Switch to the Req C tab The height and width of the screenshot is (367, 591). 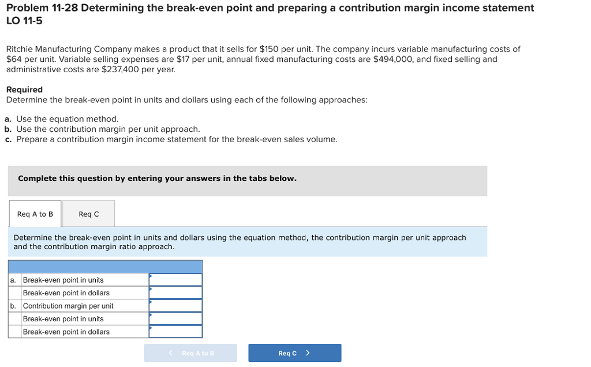[x=88, y=213]
